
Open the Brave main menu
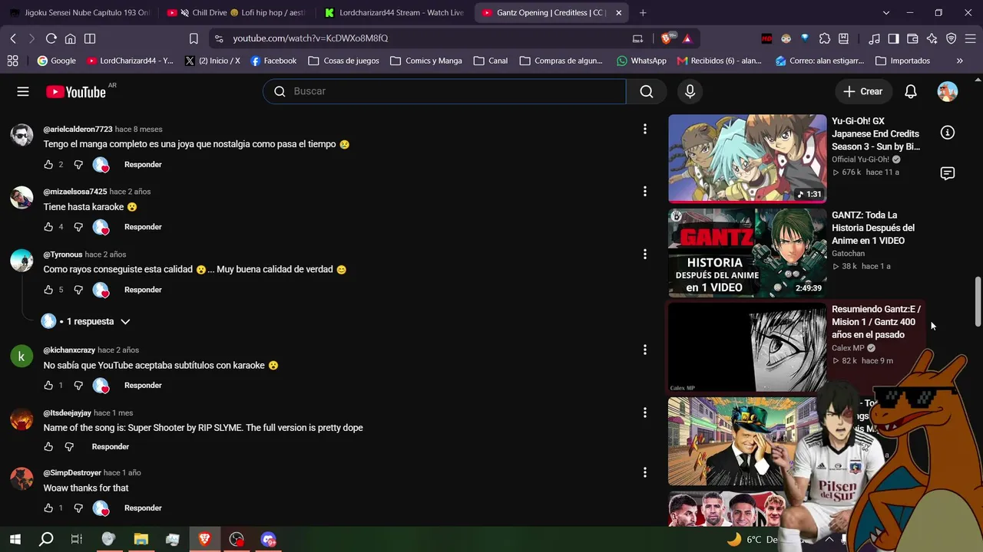971,38
